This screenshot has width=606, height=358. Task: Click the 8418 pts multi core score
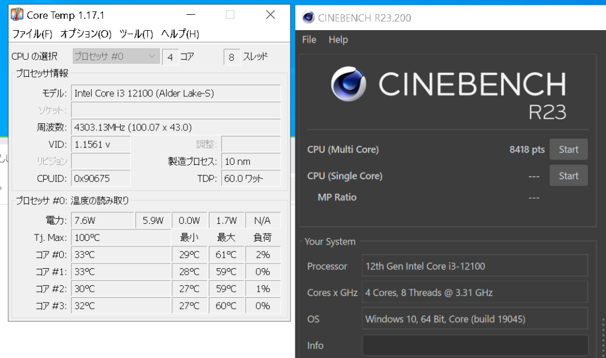click(x=527, y=149)
